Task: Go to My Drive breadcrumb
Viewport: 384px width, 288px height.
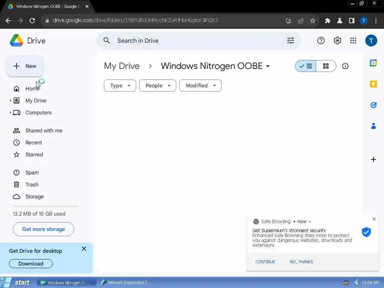Action: point(122,66)
